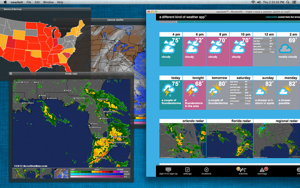
Task: Open the File menu
Action: click(x=29, y=2)
